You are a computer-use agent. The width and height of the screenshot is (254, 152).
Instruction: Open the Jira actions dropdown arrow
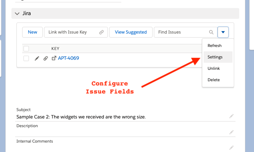pyautogui.click(x=223, y=32)
